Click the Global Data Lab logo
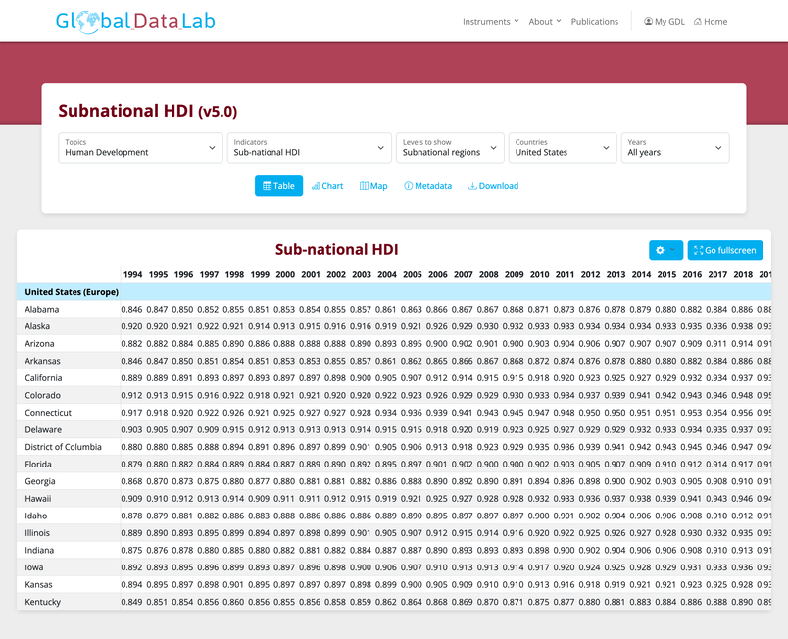This screenshot has width=788, height=639. pyautogui.click(x=135, y=21)
